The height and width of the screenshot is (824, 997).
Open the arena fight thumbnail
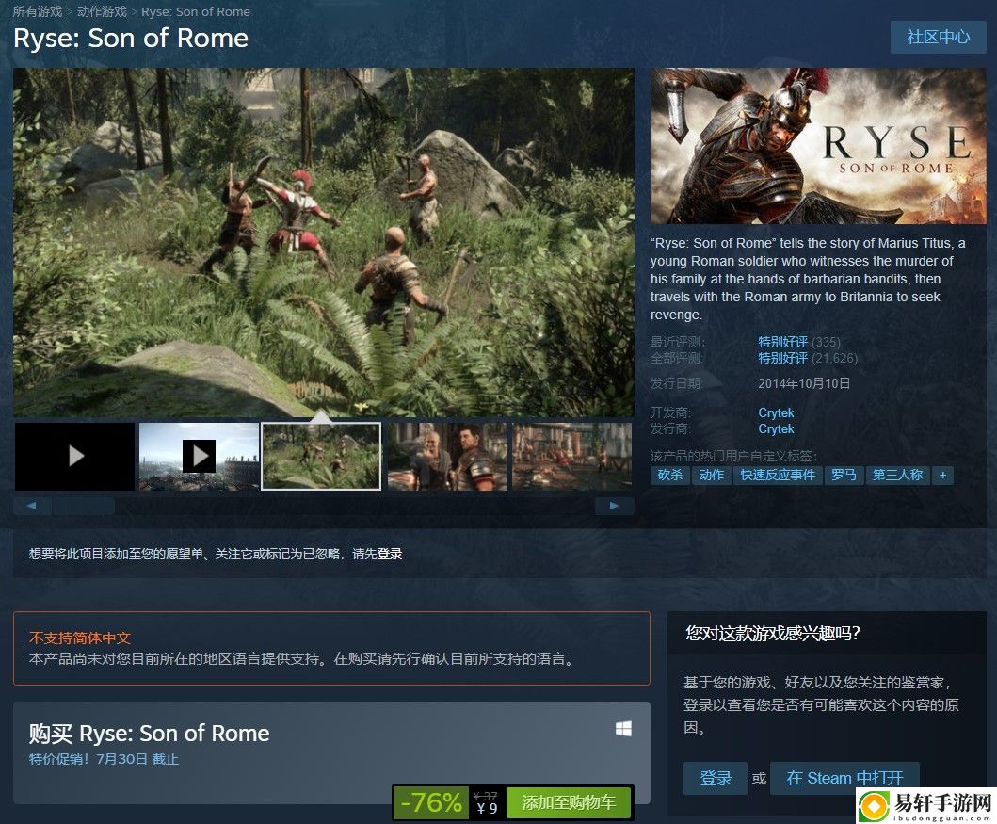tap(572, 456)
